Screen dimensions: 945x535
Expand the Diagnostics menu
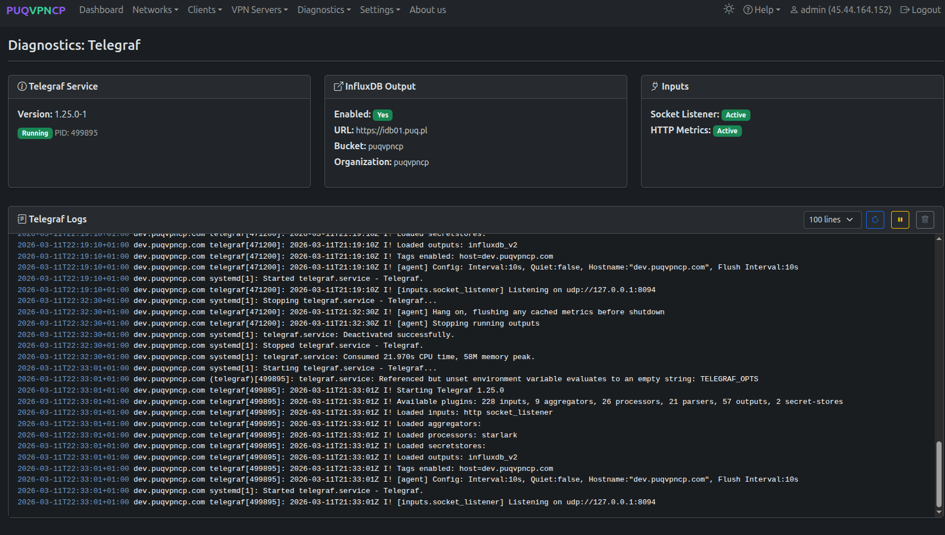pos(324,10)
